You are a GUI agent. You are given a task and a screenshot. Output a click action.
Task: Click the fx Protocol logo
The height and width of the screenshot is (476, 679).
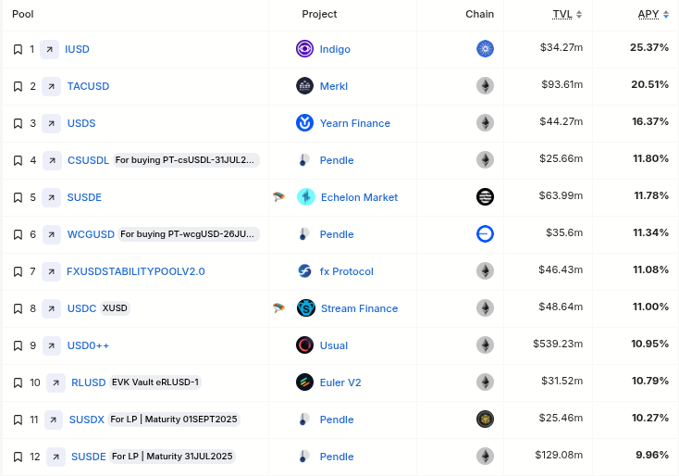pos(305,271)
